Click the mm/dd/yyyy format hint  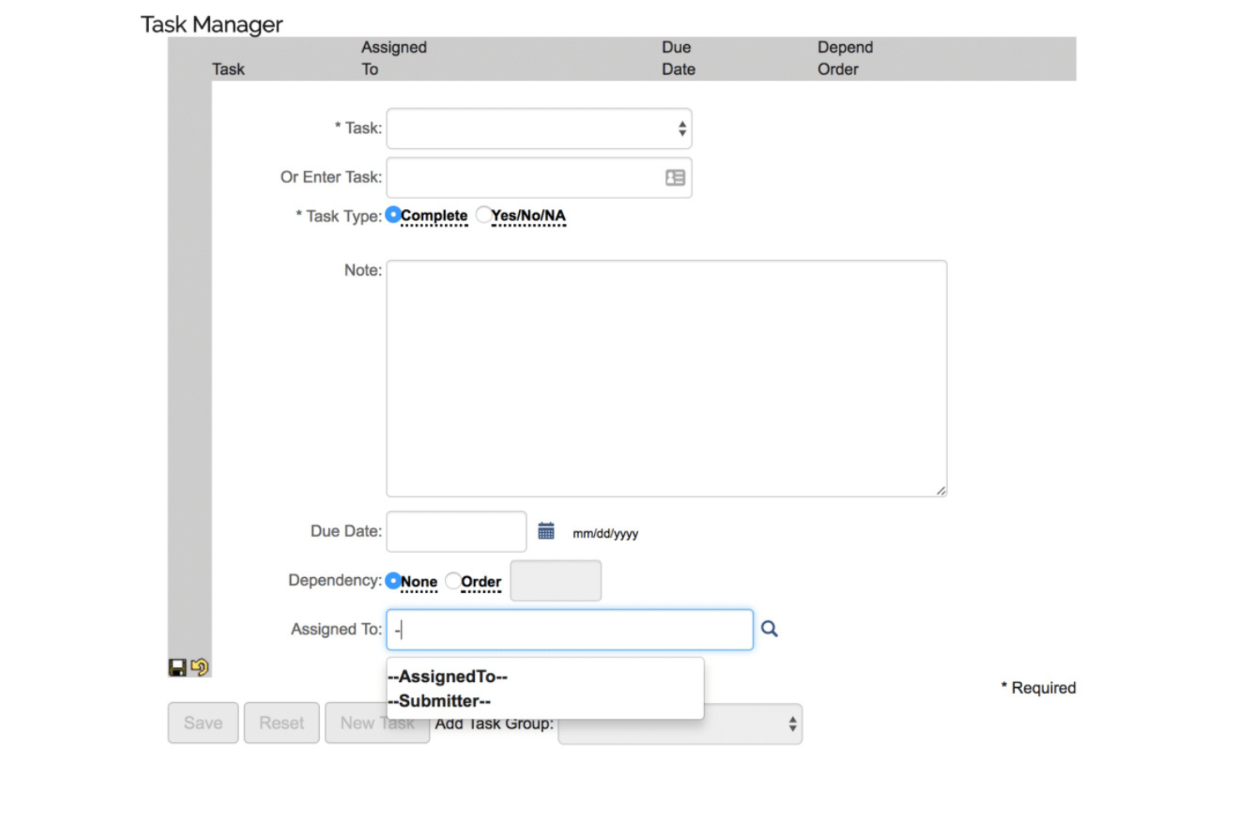tap(606, 534)
